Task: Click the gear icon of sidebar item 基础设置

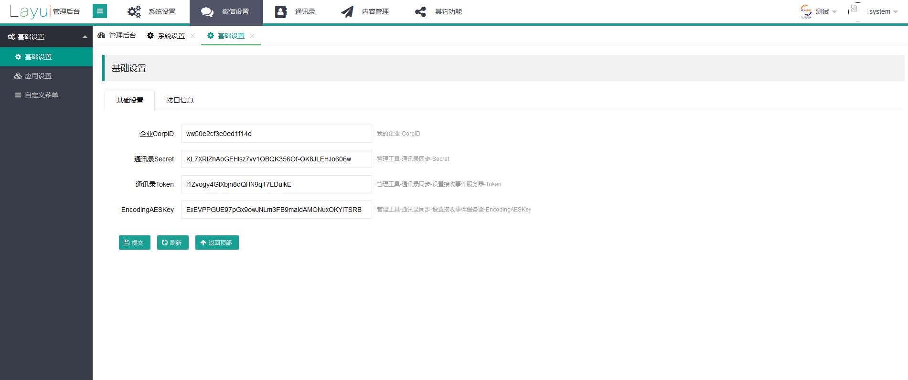Action: pyautogui.click(x=18, y=57)
